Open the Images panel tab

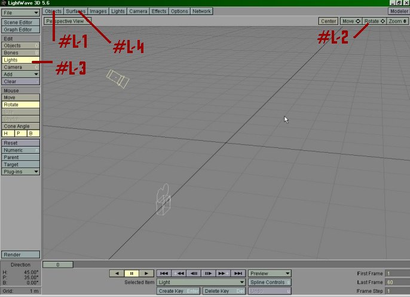pyautogui.click(x=98, y=11)
